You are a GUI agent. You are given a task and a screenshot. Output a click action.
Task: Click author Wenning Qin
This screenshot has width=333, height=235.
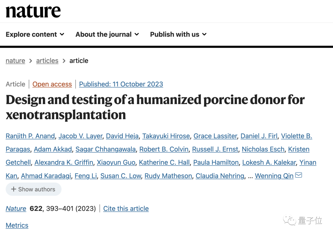(274, 176)
